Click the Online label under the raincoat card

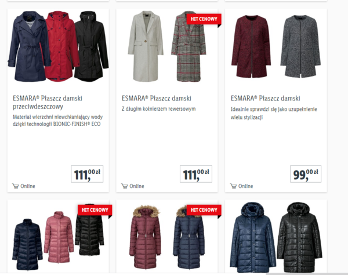[28, 186]
